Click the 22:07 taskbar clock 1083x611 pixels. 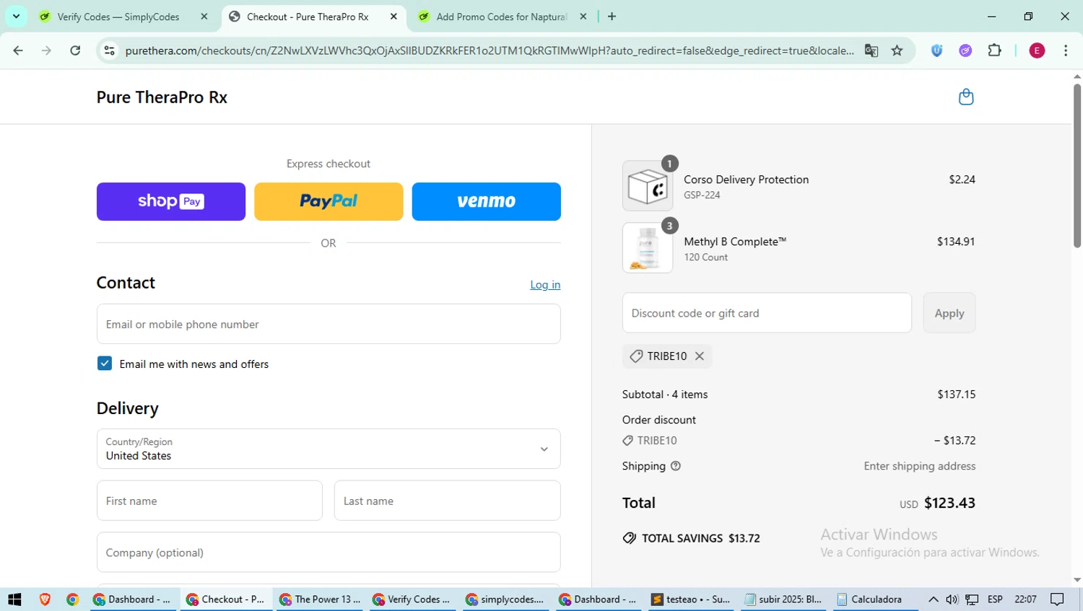(x=1025, y=599)
